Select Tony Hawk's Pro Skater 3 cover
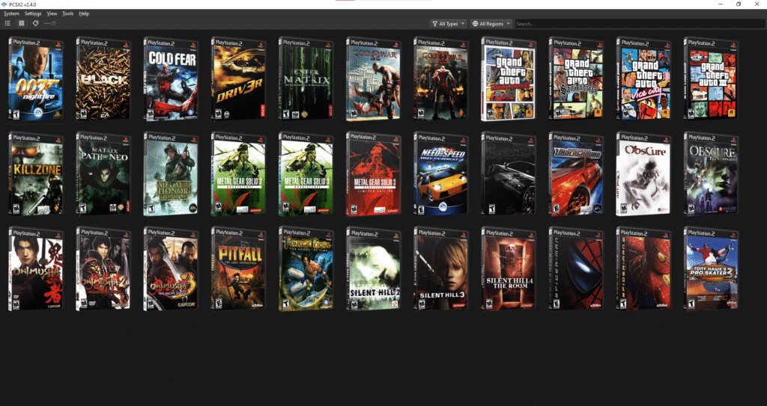 tap(711, 269)
